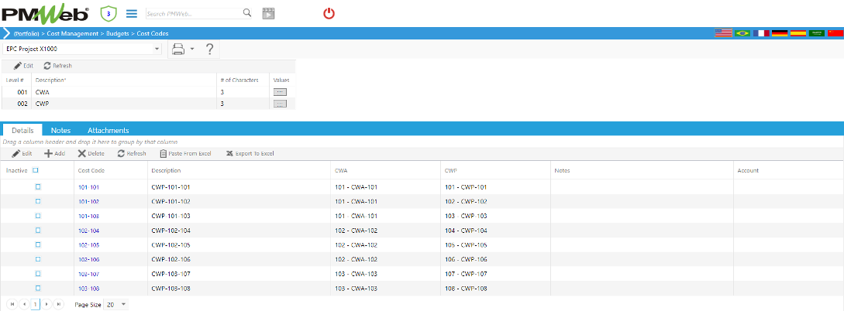Check the Inactive box for cost code 101-101

pyautogui.click(x=37, y=187)
